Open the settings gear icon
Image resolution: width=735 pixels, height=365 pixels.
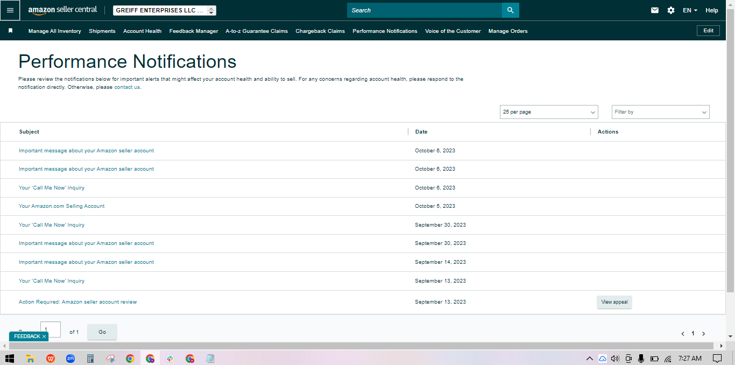coord(671,10)
